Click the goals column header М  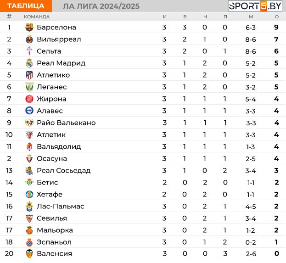(251, 17)
